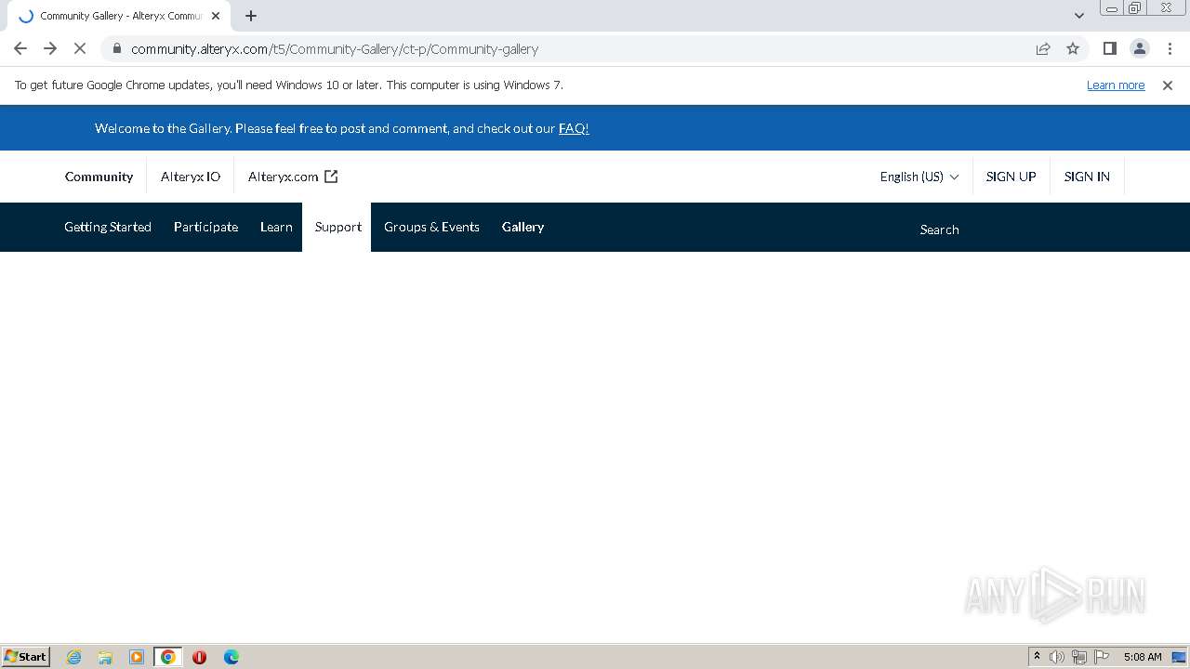Open the volume speaker tray icon
Viewport: 1190px width, 669px height.
tap(1057, 657)
